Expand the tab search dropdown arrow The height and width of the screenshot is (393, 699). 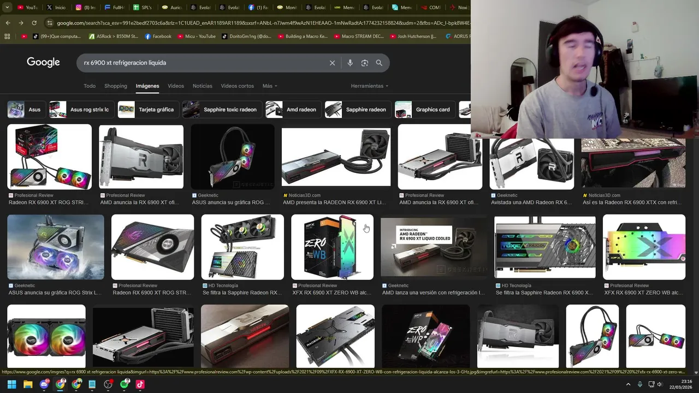(x=7, y=8)
